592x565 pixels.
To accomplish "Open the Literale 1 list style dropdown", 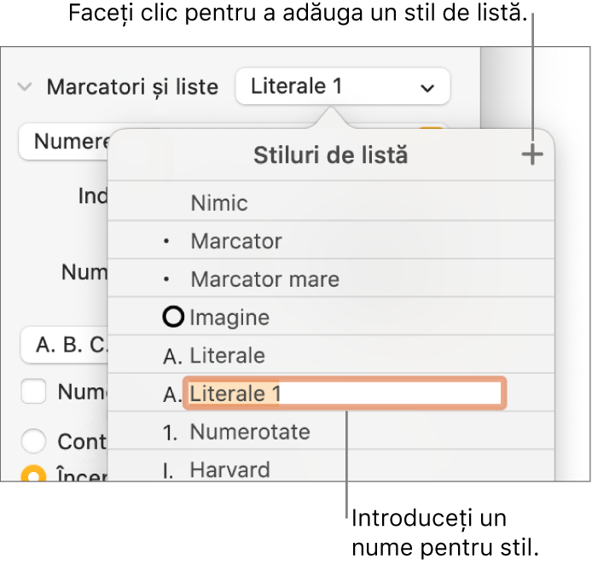I will click(x=342, y=86).
